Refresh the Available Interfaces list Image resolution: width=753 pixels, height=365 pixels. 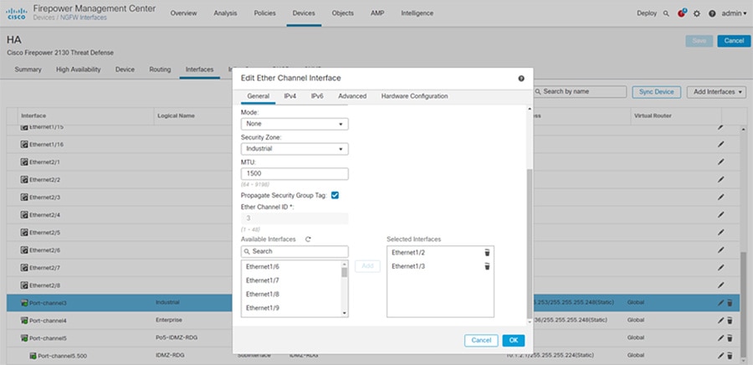tap(308, 239)
